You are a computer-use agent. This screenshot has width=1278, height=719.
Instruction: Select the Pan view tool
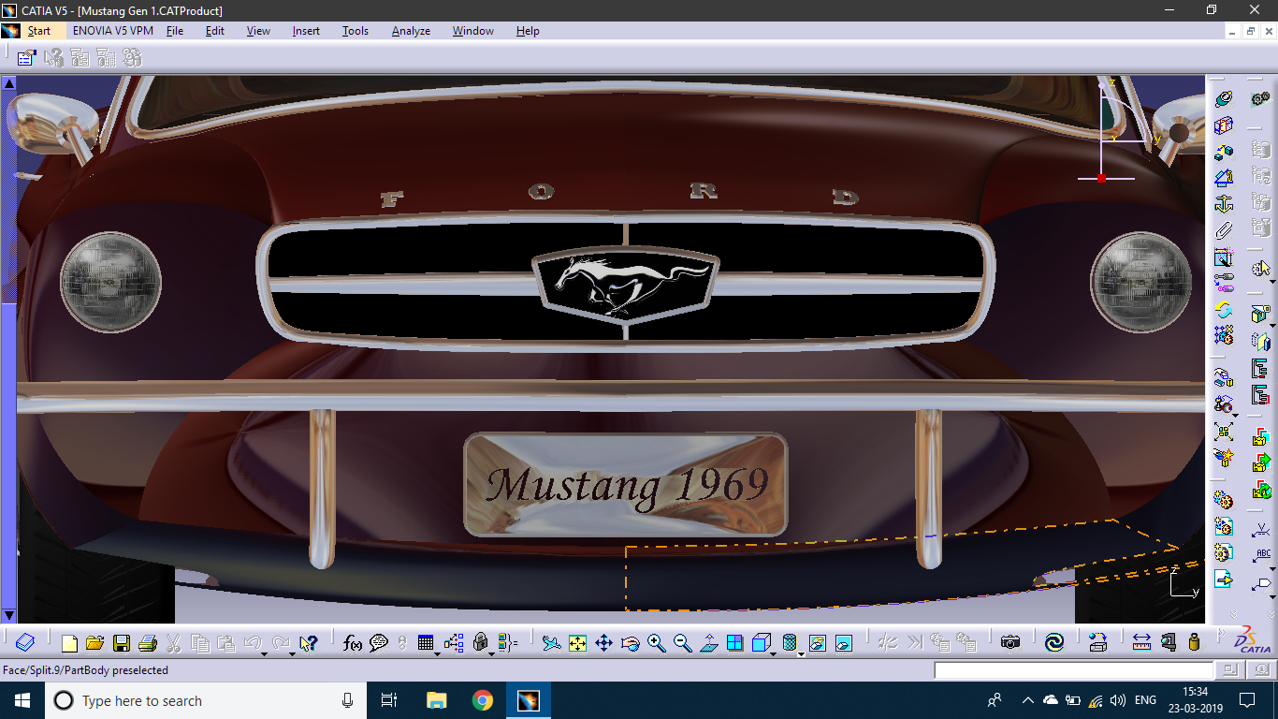coord(603,643)
